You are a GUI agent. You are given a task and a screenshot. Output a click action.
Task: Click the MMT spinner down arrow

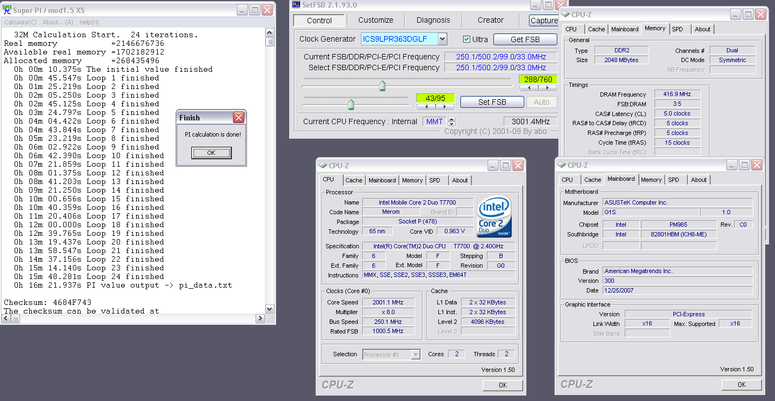coord(452,124)
